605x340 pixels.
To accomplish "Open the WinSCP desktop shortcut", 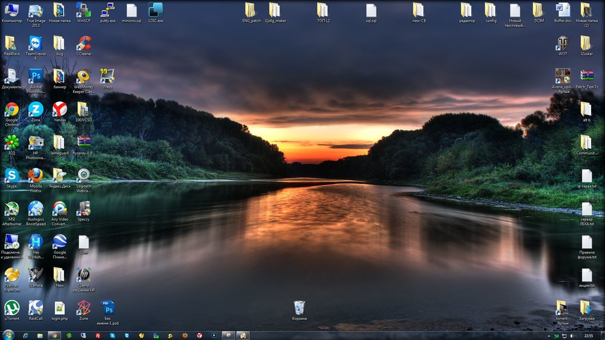I will (x=83, y=10).
